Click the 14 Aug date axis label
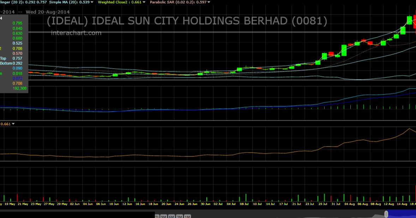The image size is (416, 218). click(402, 204)
